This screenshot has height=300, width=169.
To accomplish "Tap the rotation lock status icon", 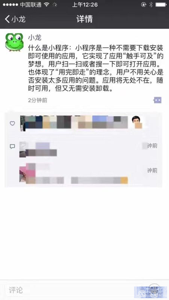I will click(143, 5).
